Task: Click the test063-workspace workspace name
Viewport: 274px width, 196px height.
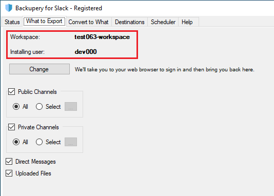Action: pyautogui.click(x=102, y=37)
